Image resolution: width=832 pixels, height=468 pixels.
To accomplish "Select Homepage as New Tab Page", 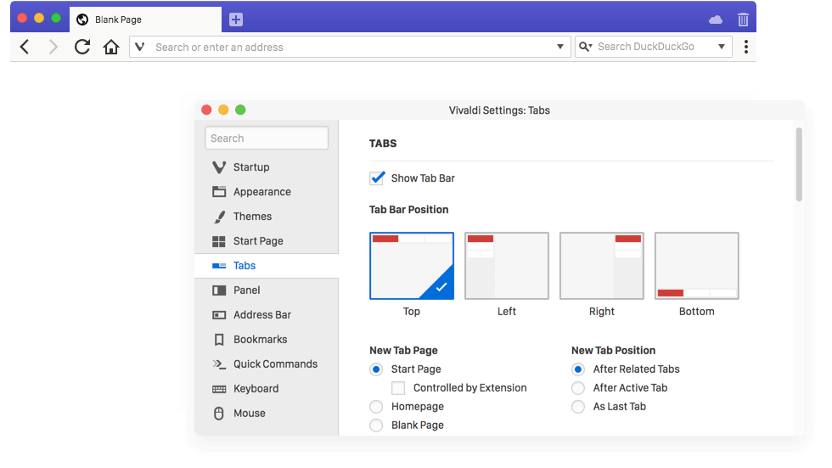I will pos(376,407).
